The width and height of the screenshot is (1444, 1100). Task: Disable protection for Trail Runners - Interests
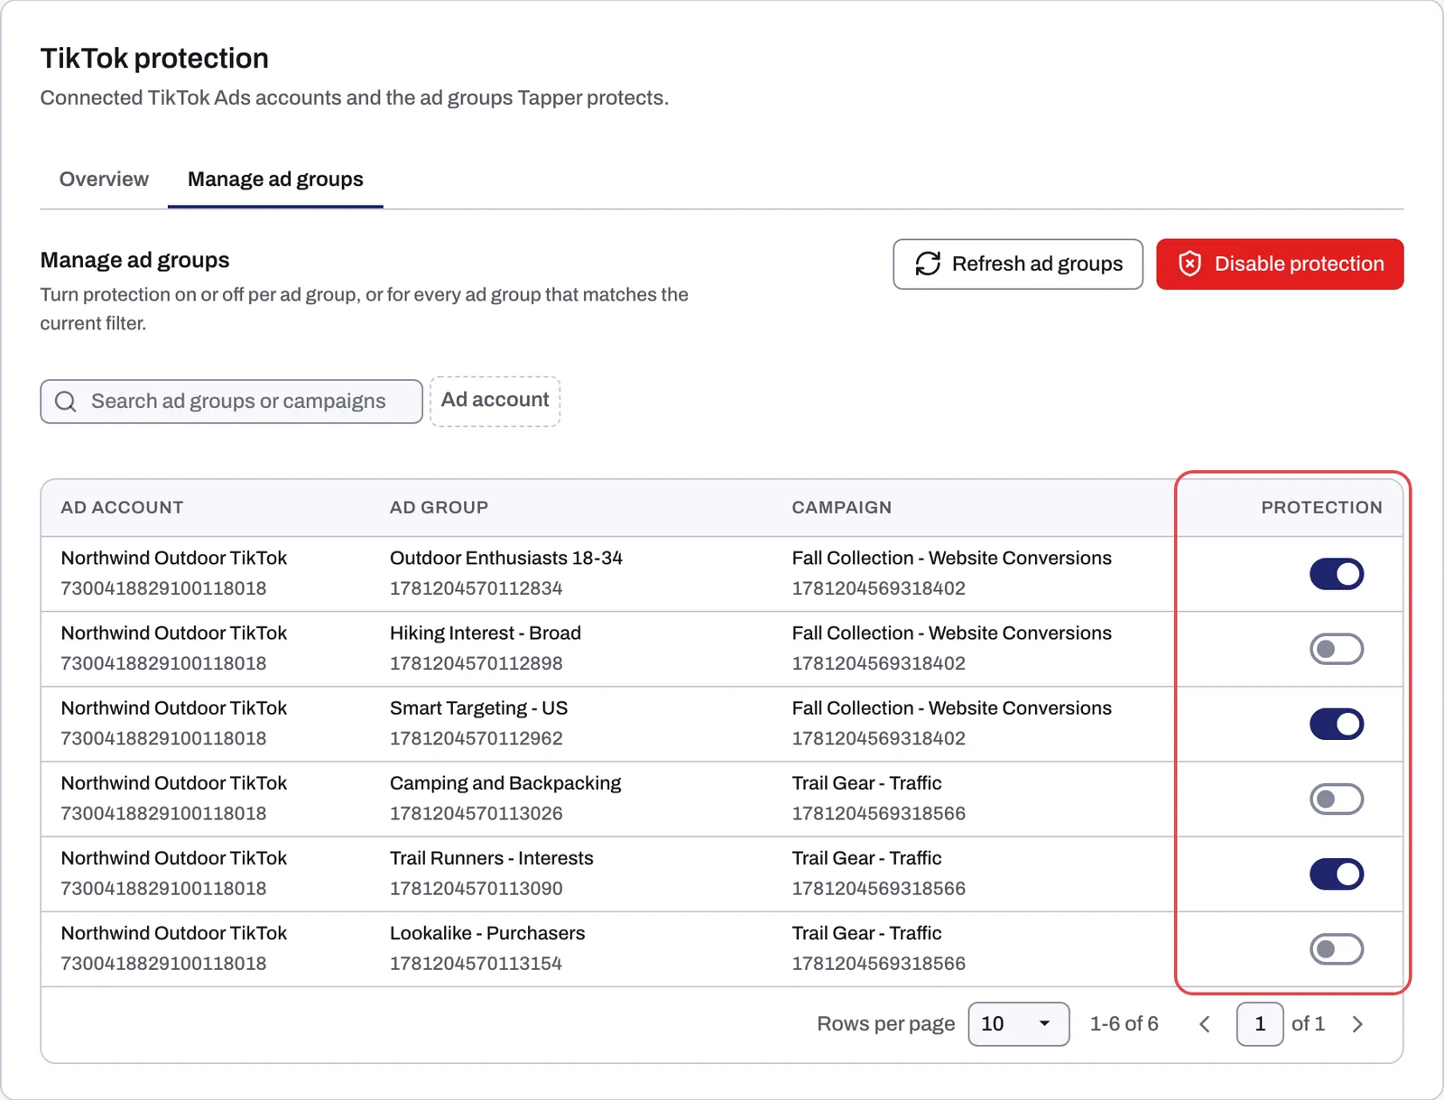[1336, 874]
